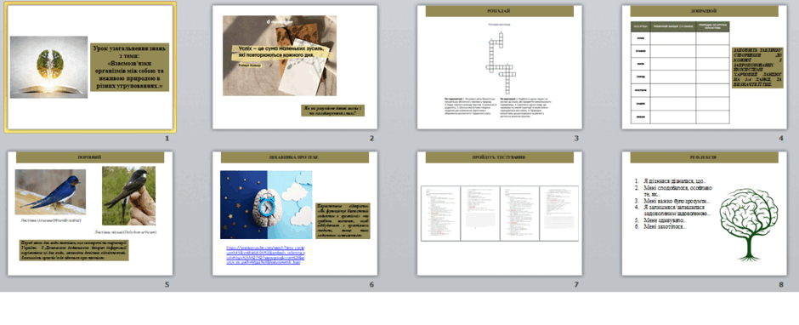Click the 'ПОРІВНЯЙ' header bar on slide 5
The height and width of the screenshot is (325, 799).
(x=90, y=157)
